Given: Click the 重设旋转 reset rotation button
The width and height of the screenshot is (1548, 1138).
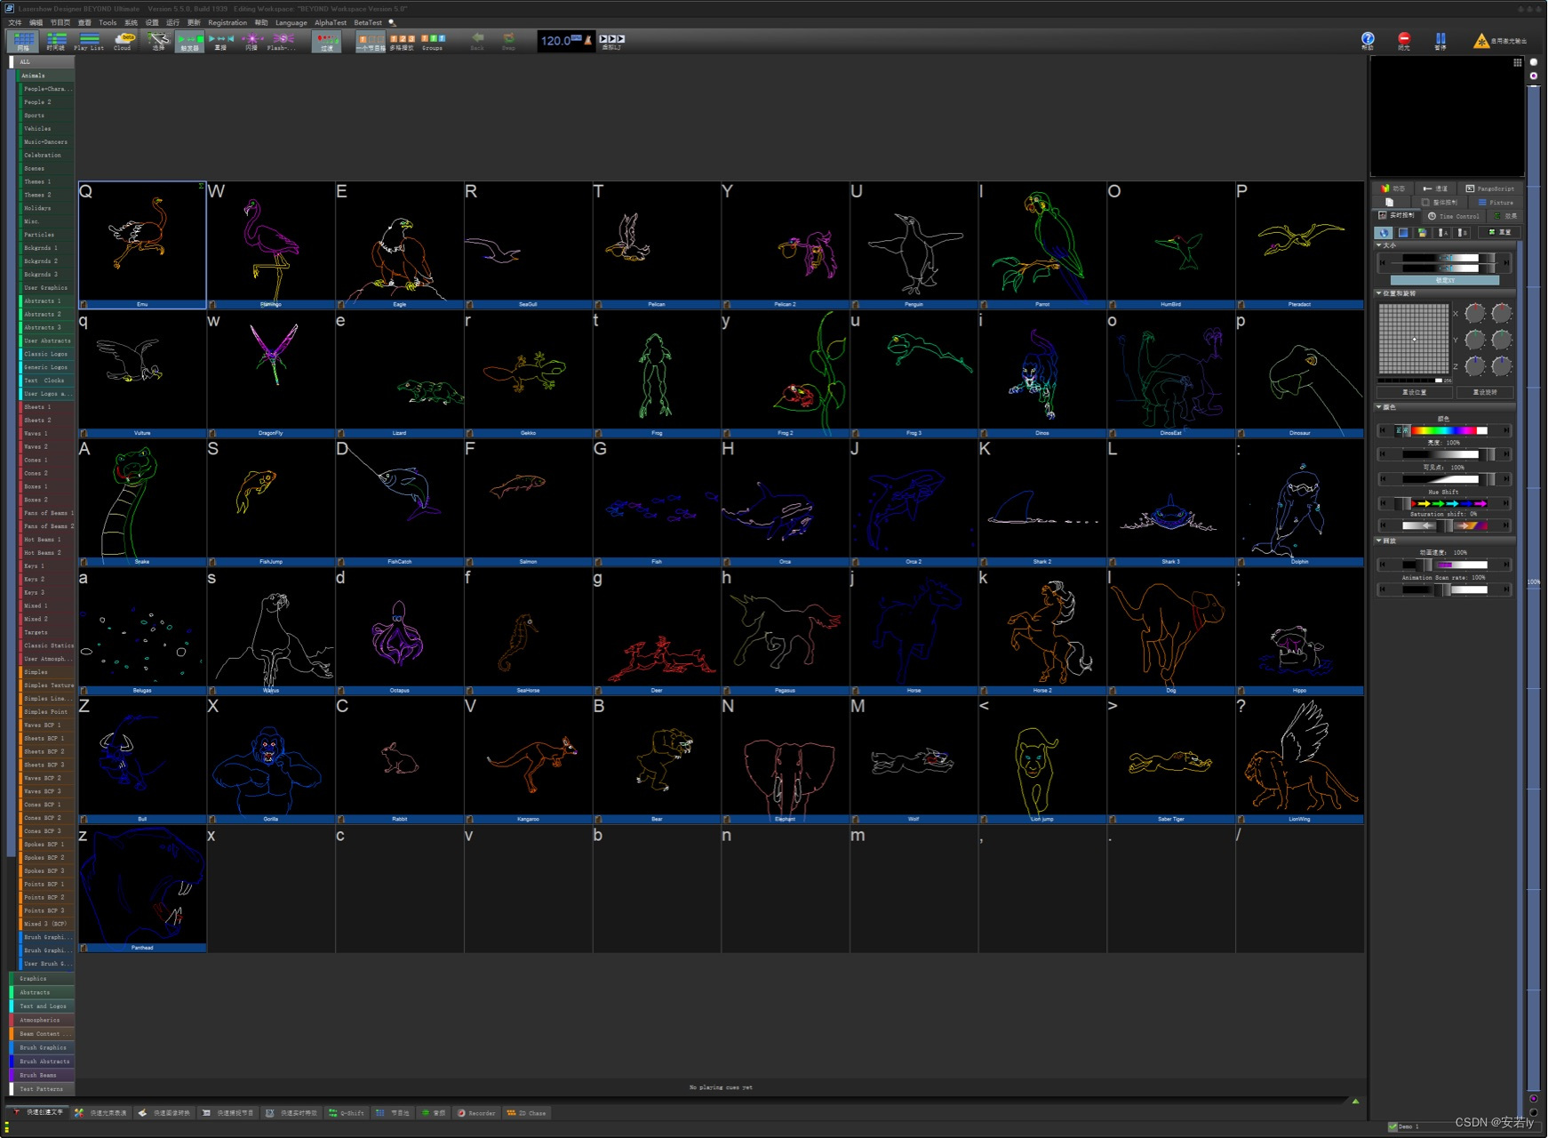Looking at the screenshot, I should [1484, 392].
